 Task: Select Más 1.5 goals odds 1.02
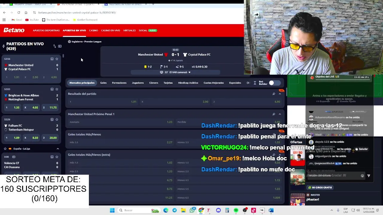click(121, 162)
